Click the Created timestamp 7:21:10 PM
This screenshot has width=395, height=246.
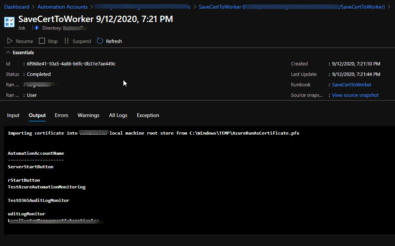click(x=356, y=64)
